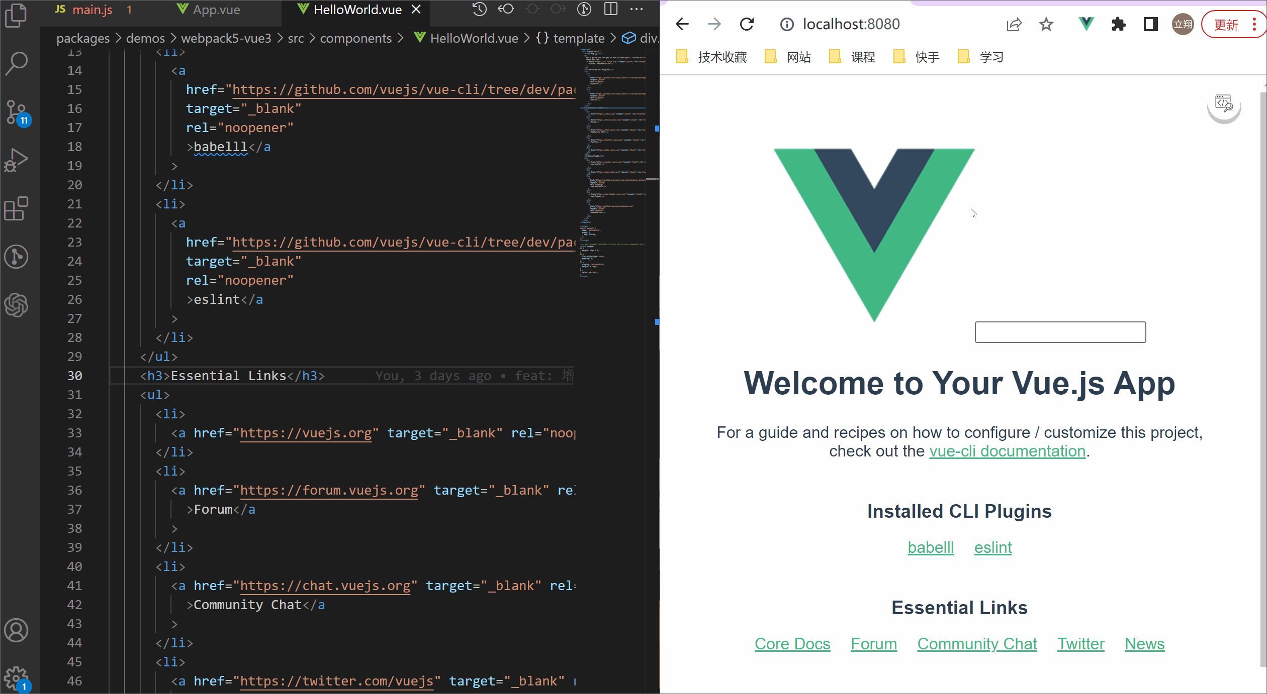Toggle the browser side panel
The image size is (1267, 694).
pyautogui.click(x=1149, y=24)
